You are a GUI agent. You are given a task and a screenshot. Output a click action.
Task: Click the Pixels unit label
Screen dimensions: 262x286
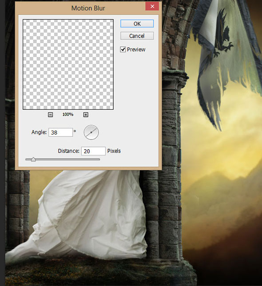pyautogui.click(x=114, y=151)
